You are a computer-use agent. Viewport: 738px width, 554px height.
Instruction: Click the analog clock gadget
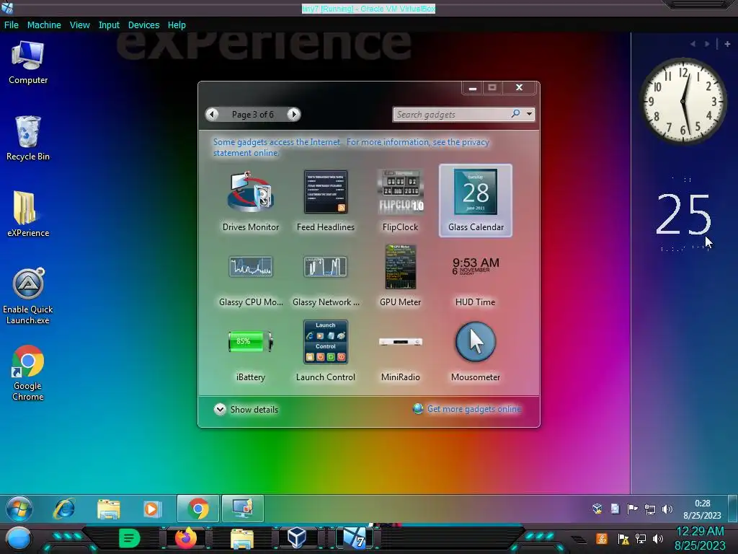click(683, 100)
